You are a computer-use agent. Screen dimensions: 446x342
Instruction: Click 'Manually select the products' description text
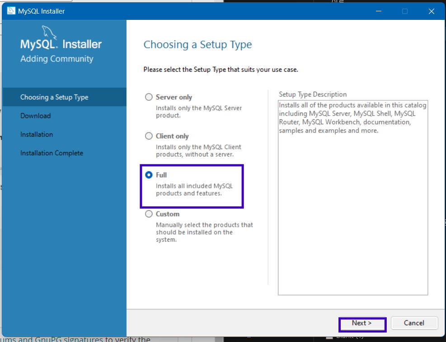[204, 232]
